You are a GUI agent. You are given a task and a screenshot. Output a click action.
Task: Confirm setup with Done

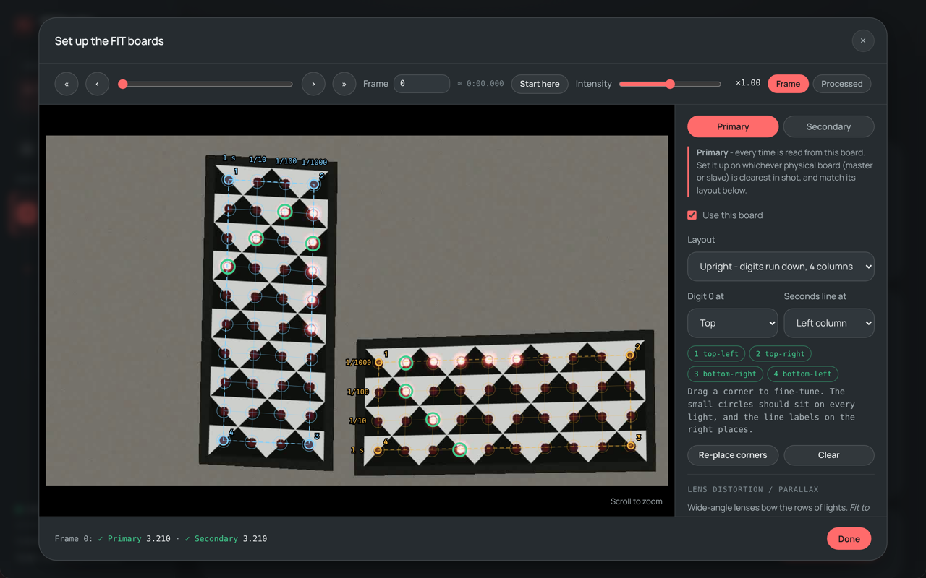click(x=849, y=539)
